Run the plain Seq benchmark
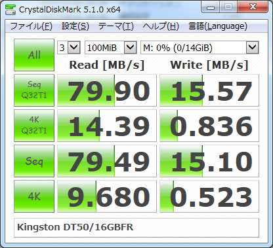This screenshot has height=248, width=273. tap(34, 161)
